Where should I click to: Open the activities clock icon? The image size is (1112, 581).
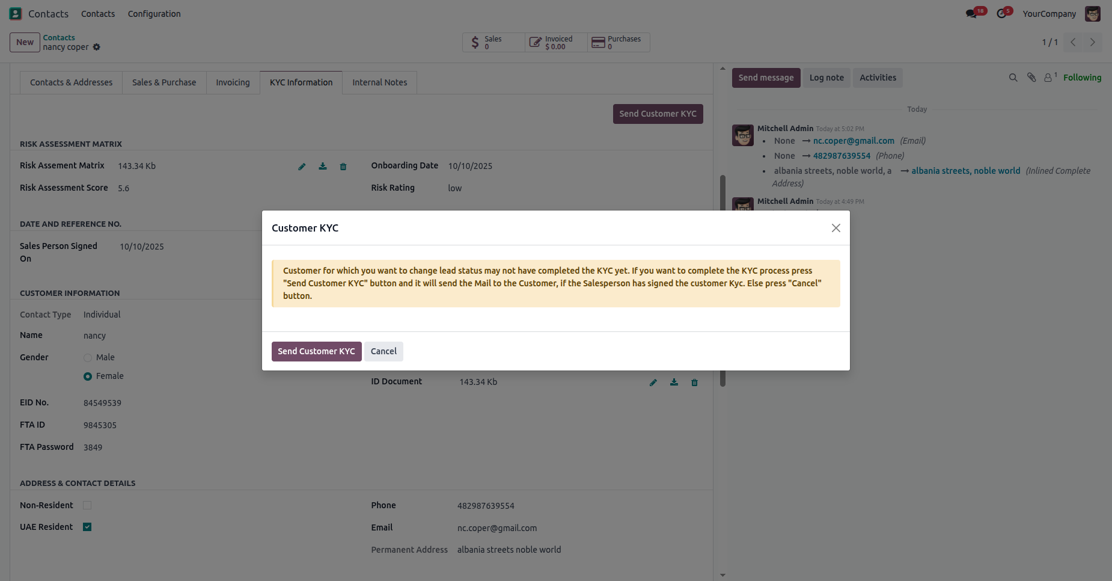click(x=1002, y=13)
